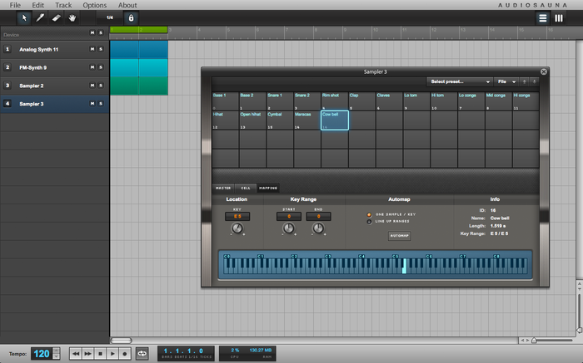Image resolution: width=583 pixels, height=363 pixels.
Task: Select the Line Up Ranges radio option
Action: pos(371,221)
